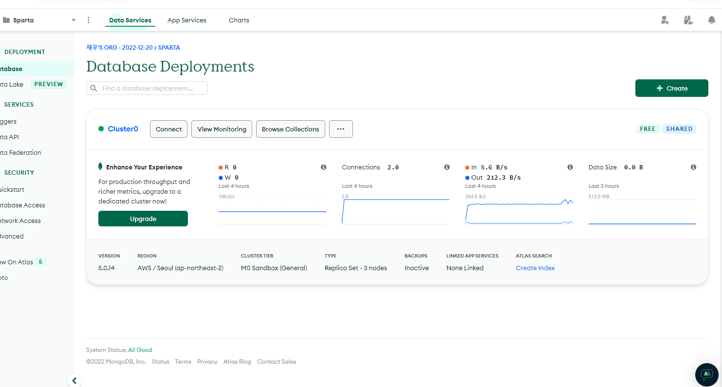Click the Upgrade button

[x=143, y=219]
